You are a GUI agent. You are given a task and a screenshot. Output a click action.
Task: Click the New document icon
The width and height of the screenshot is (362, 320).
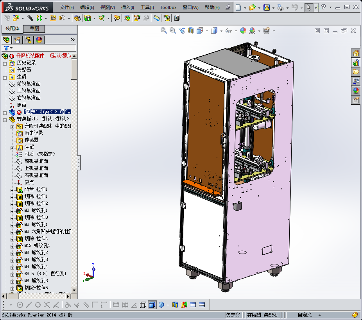238,7
